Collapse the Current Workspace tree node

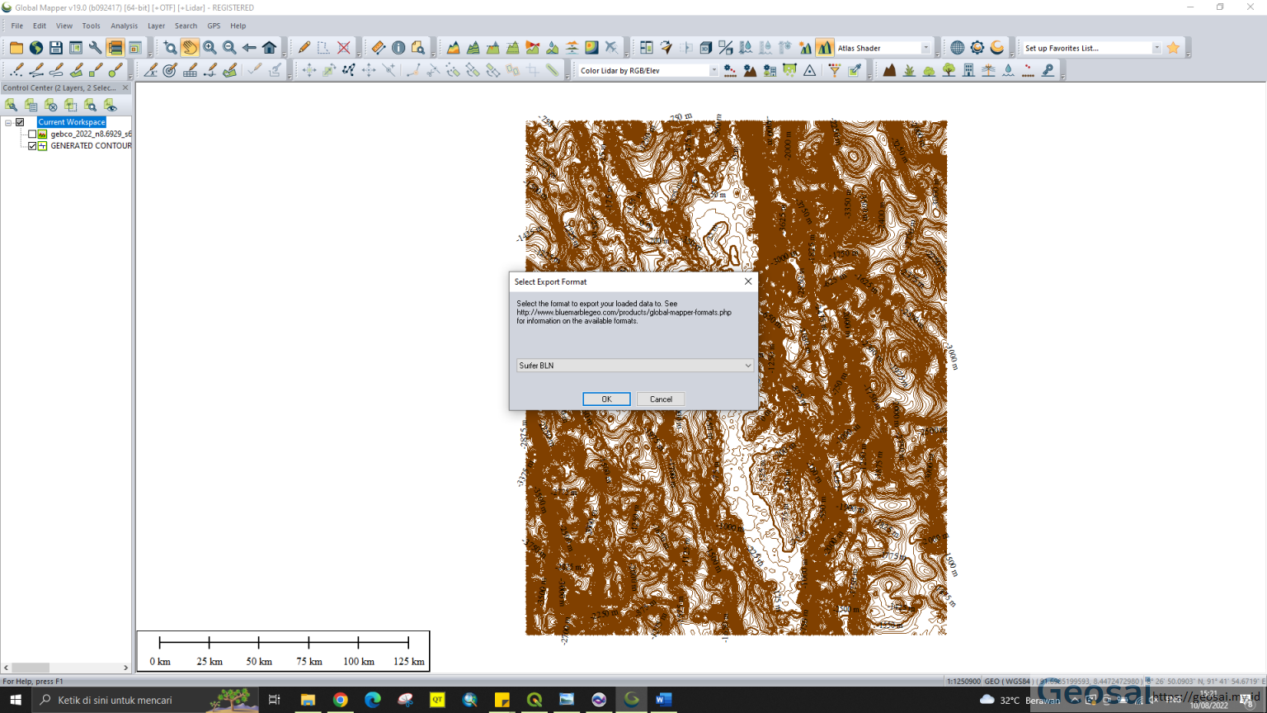(x=7, y=122)
